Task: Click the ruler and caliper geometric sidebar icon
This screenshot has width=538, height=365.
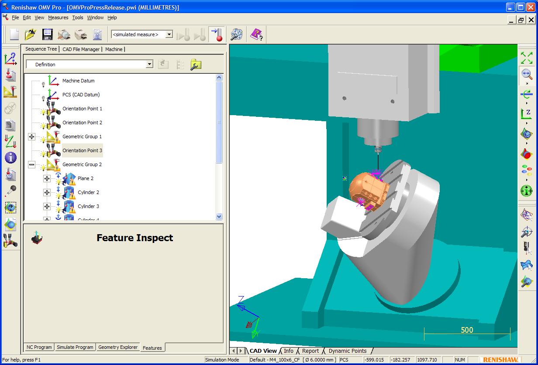Action: coord(10,92)
